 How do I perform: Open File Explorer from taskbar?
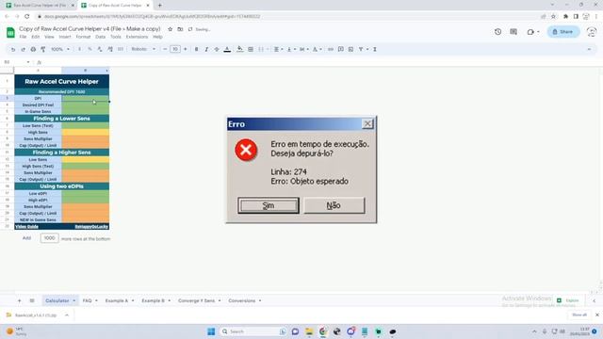309,331
